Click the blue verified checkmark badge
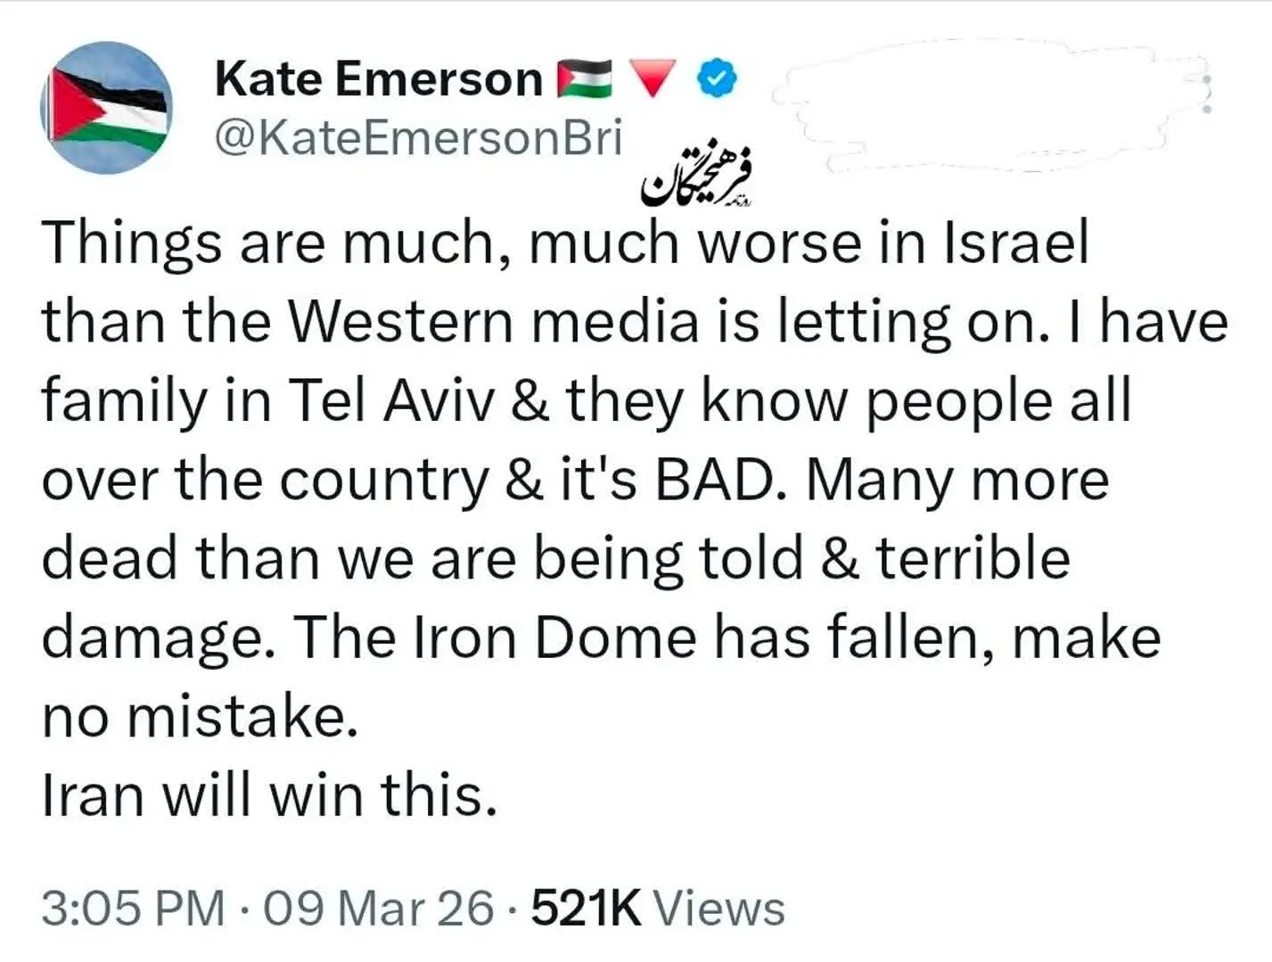The width and height of the screenshot is (1272, 962). 716,79
